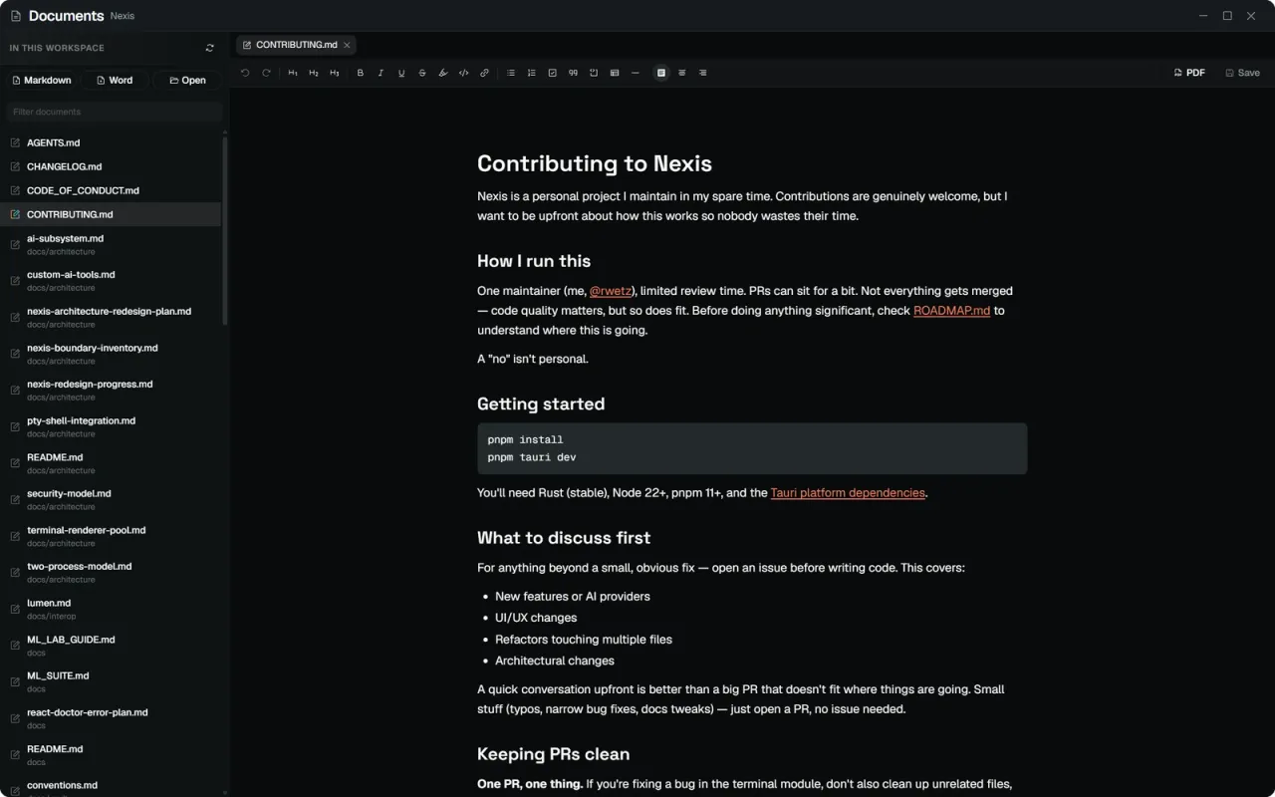Click the Keeping PRs clean heading
The image size is (1275, 797).
[x=553, y=754]
